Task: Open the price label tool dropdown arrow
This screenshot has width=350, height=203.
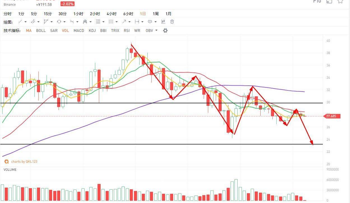Action: 156,22
